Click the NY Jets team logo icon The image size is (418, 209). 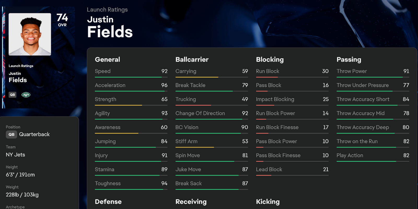(26, 95)
